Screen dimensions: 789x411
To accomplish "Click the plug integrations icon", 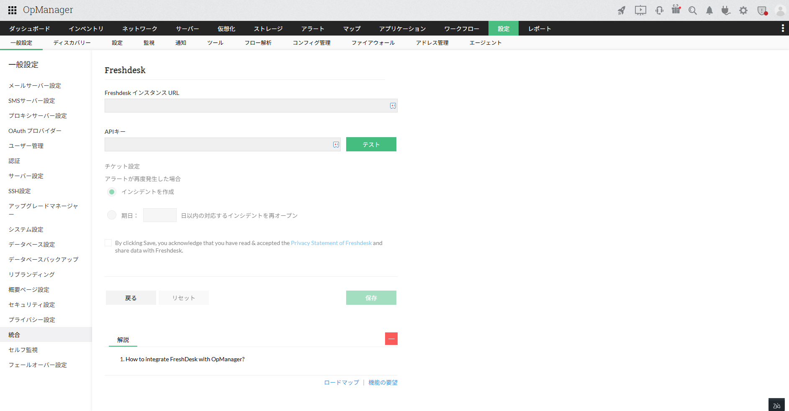I will 726,10.
